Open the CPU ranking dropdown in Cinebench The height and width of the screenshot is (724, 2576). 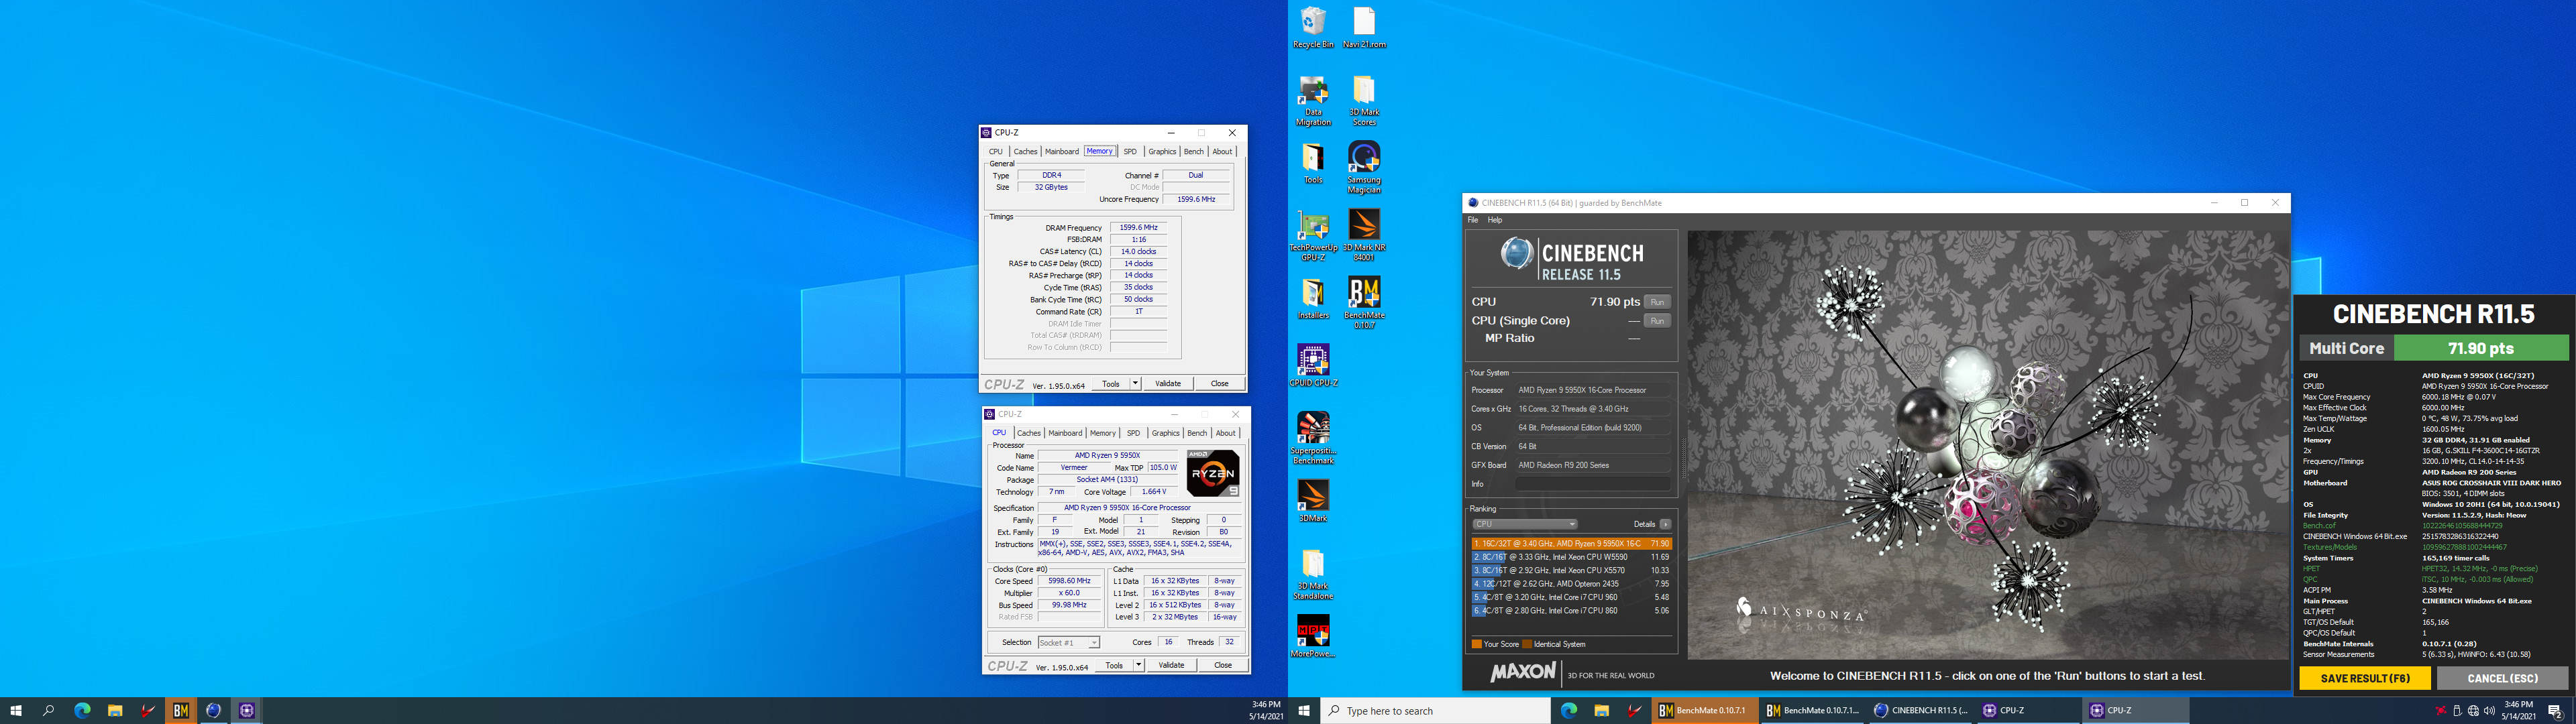[x=1524, y=524]
